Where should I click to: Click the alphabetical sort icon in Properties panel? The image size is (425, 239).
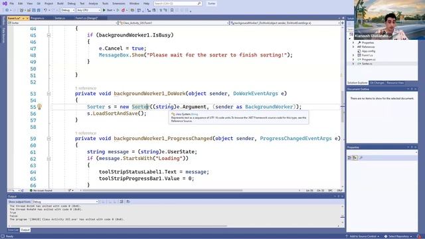(x=355, y=158)
